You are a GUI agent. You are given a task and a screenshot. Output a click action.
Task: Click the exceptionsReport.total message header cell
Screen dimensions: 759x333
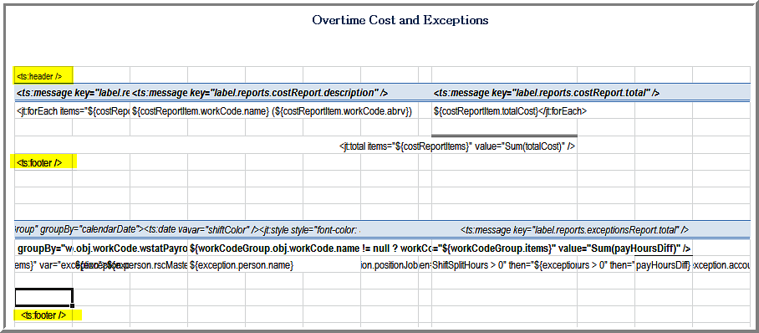(x=574, y=230)
